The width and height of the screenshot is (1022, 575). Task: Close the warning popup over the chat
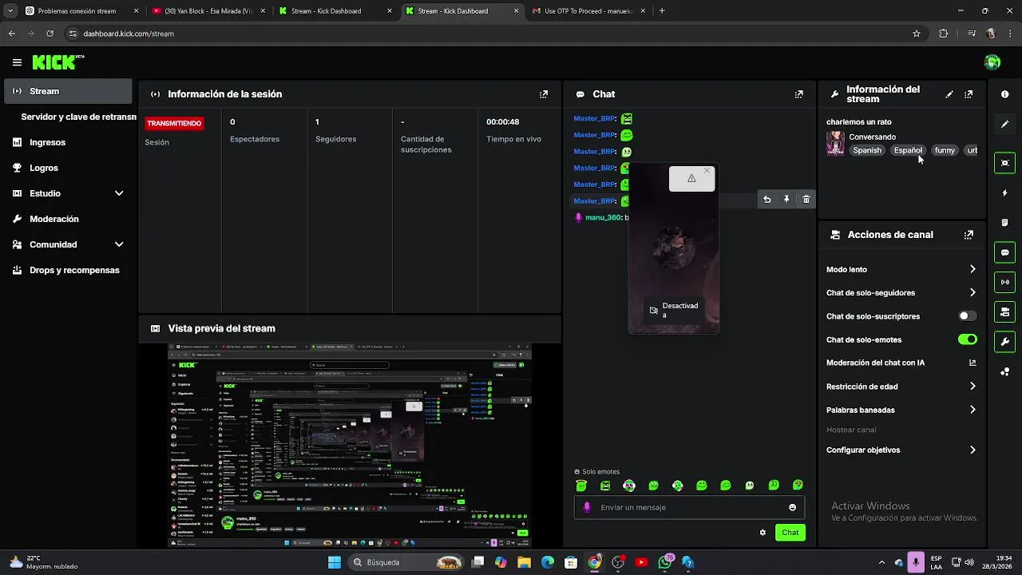point(706,171)
